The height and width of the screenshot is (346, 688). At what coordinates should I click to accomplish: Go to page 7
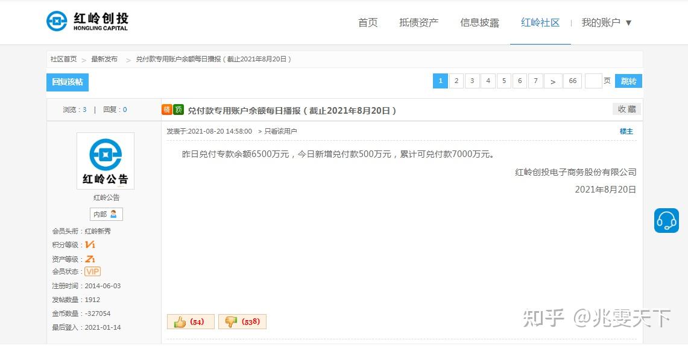[535, 81]
